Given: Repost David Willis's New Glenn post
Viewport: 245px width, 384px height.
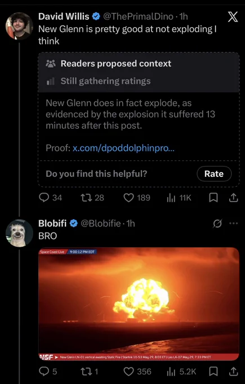Looking at the screenshot, I should 92,198.
